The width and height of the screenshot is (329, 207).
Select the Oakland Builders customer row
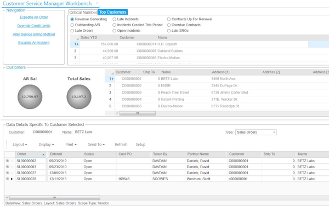coord(200,51)
